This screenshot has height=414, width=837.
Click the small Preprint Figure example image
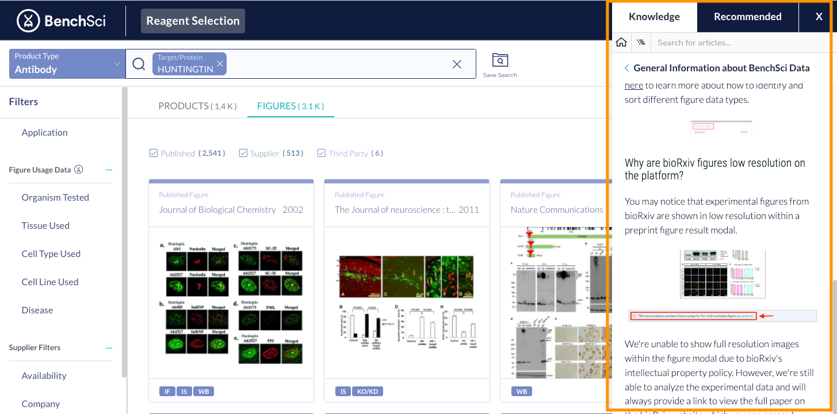pos(721,128)
